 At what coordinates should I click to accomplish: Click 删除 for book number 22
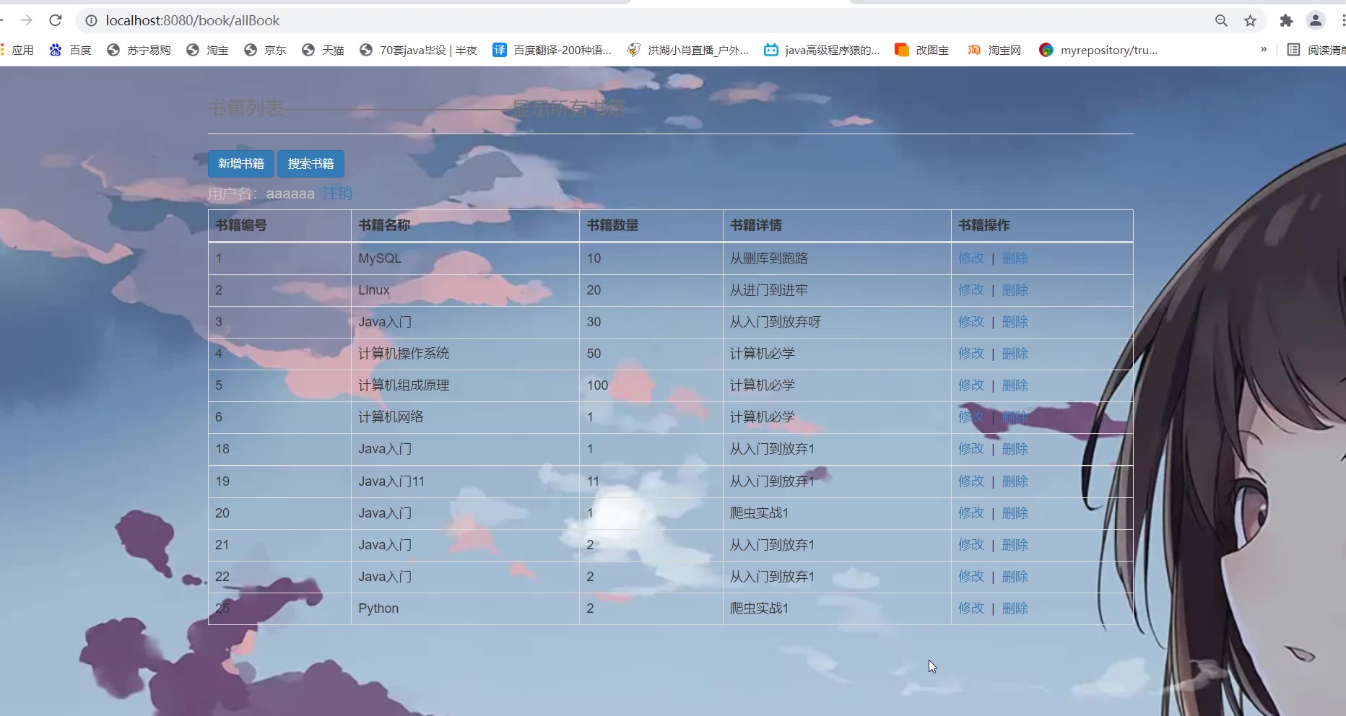click(x=1015, y=577)
